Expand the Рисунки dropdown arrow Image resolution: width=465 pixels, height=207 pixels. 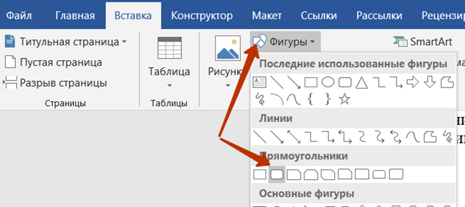coord(228,86)
